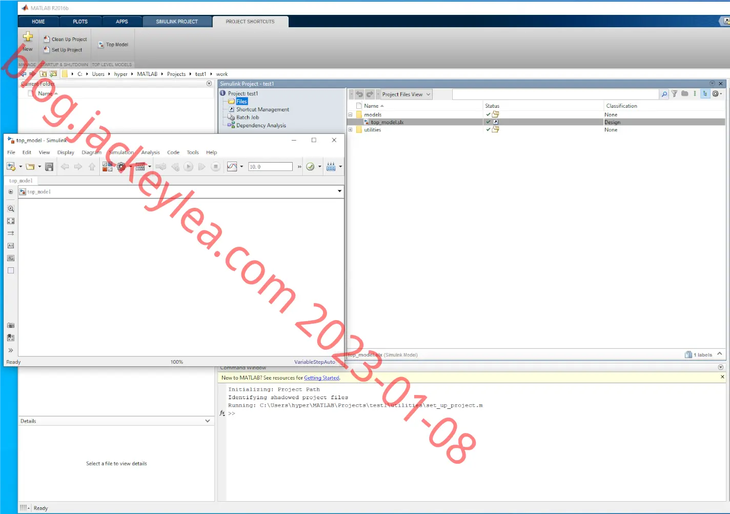
Task: Click the Zoom tool in Simulink palette
Action: (11, 209)
